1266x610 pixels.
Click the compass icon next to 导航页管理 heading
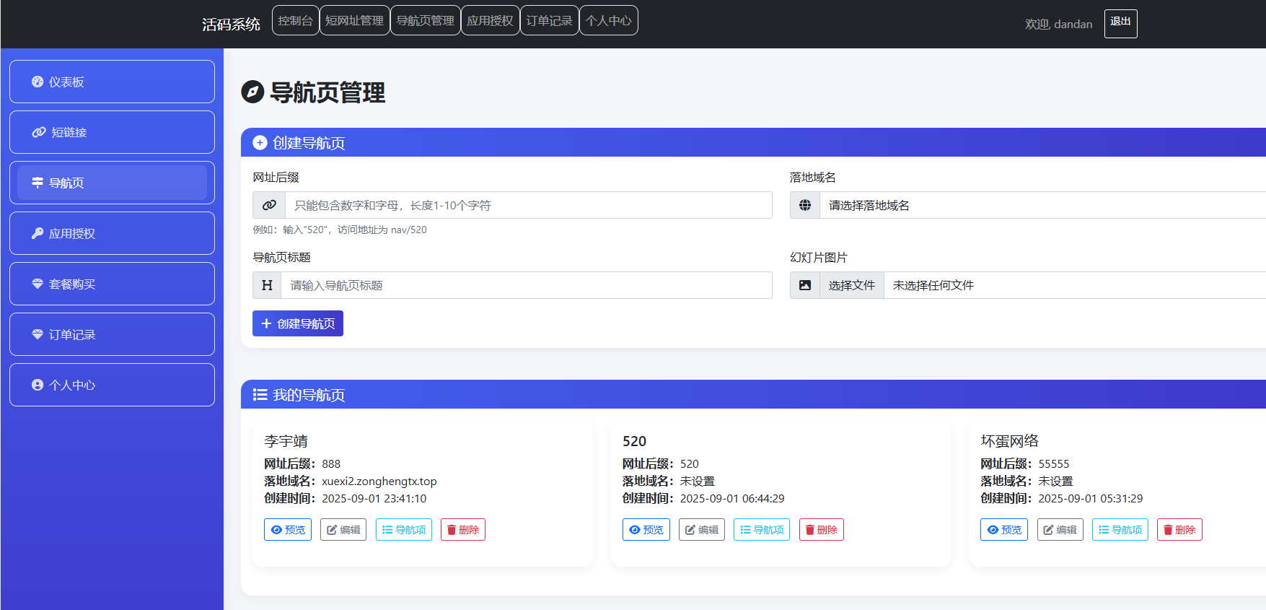click(252, 92)
